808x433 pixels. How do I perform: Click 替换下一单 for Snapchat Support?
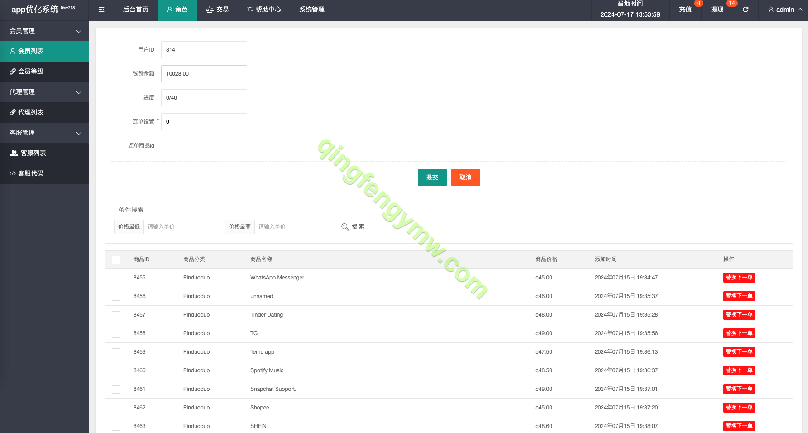pyautogui.click(x=739, y=389)
